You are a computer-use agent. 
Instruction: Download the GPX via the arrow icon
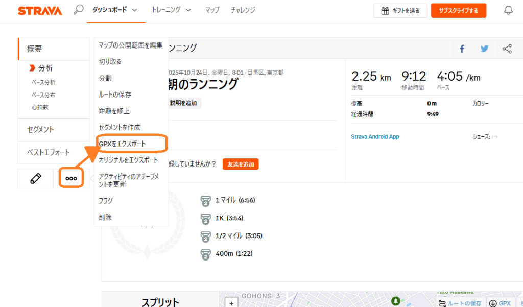pyautogui.click(x=492, y=302)
